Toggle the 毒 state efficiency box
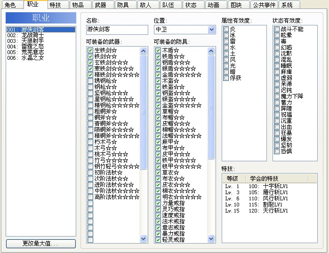 coord(277,41)
